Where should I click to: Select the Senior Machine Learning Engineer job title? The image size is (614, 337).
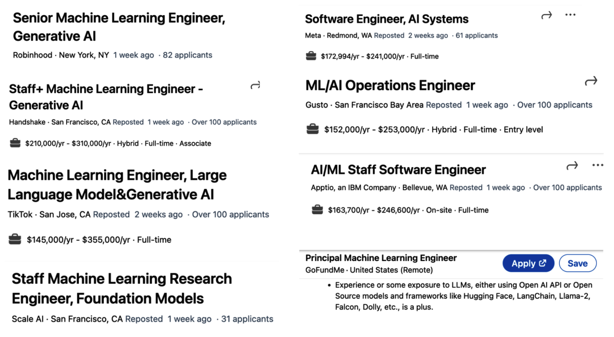[x=119, y=27]
